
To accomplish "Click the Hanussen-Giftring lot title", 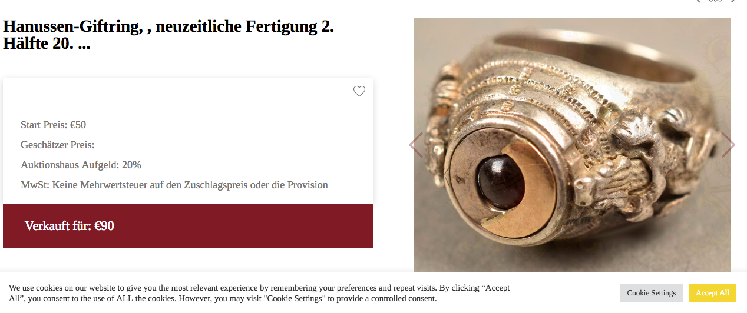I will click(x=168, y=35).
